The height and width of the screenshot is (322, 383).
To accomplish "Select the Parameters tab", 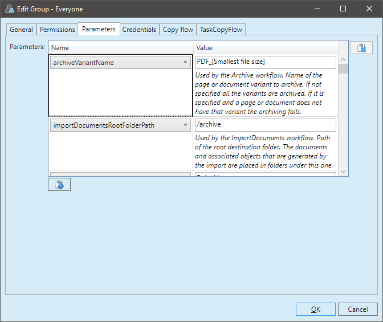I will [x=99, y=29].
